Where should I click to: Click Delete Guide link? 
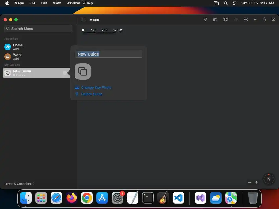pyautogui.click(x=92, y=94)
